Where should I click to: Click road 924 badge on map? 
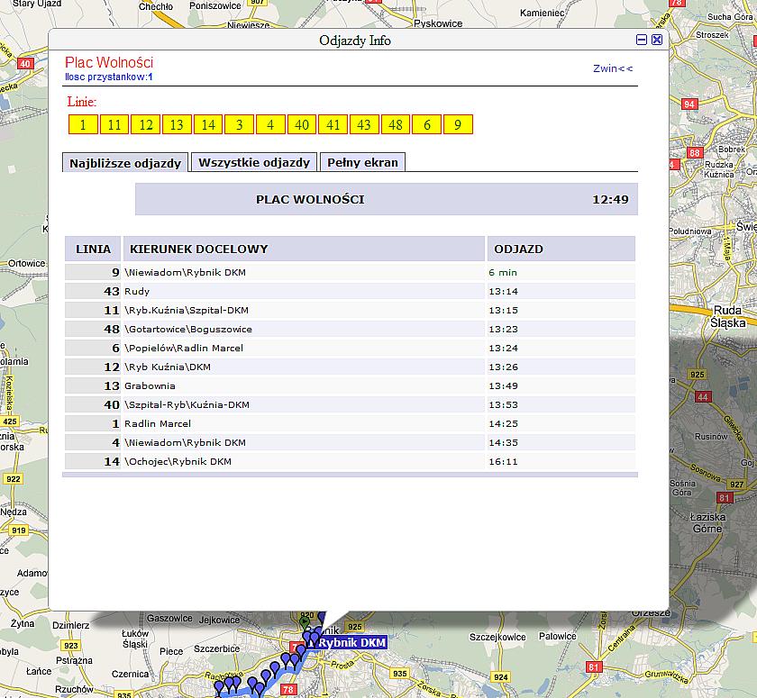click(501, 677)
